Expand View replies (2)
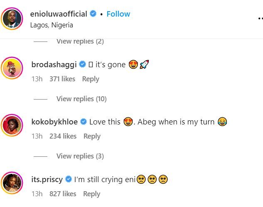Viewport: 263px width, 207px height. (80, 41)
